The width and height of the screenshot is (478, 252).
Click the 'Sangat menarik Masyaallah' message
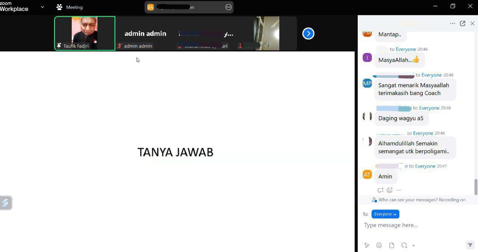point(415,89)
